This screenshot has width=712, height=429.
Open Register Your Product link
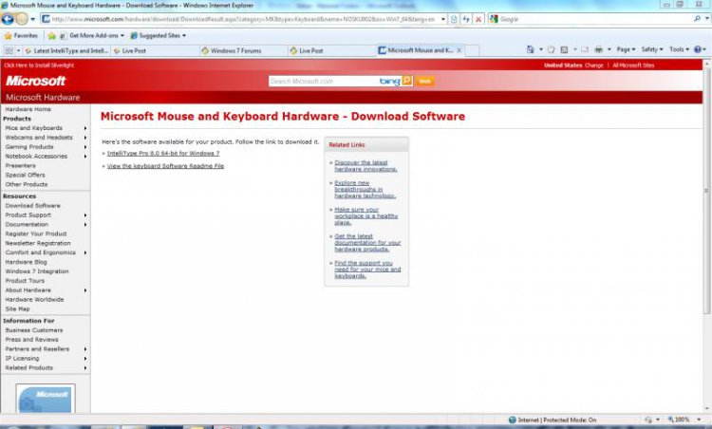(x=36, y=233)
